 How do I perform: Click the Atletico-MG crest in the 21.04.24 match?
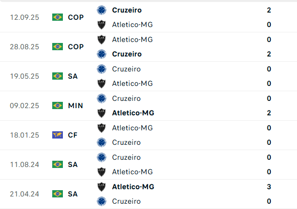pyautogui.click(x=102, y=187)
